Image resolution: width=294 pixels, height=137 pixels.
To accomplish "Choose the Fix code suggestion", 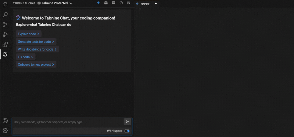I will pyautogui.click(x=26, y=57).
